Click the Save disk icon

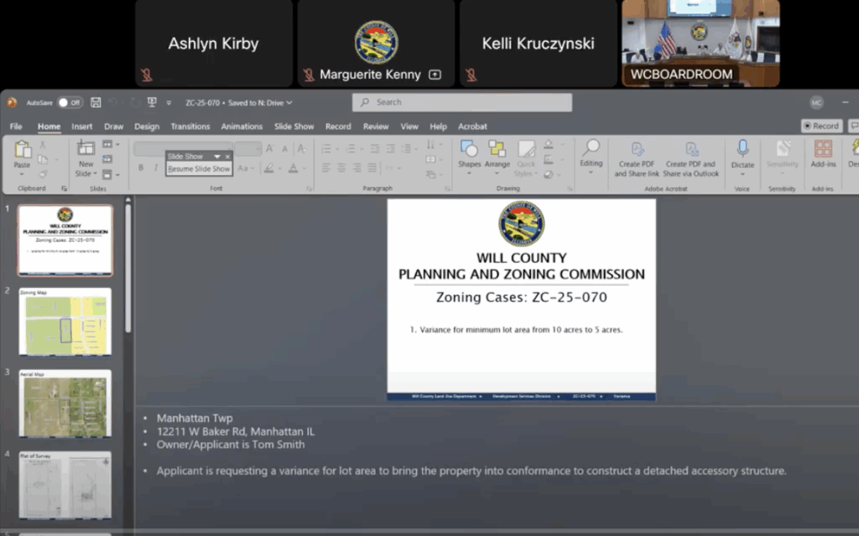pyautogui.click(x=96, y=102)
